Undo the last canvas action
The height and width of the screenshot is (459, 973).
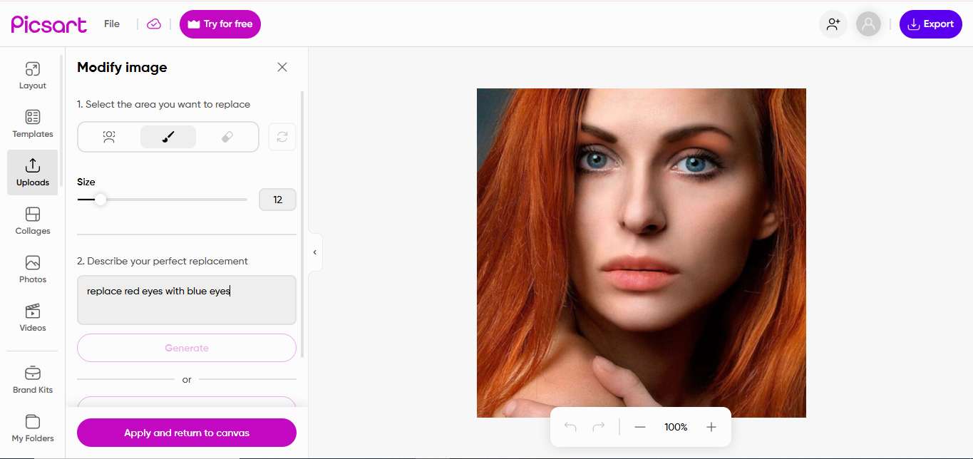[570, 426]
